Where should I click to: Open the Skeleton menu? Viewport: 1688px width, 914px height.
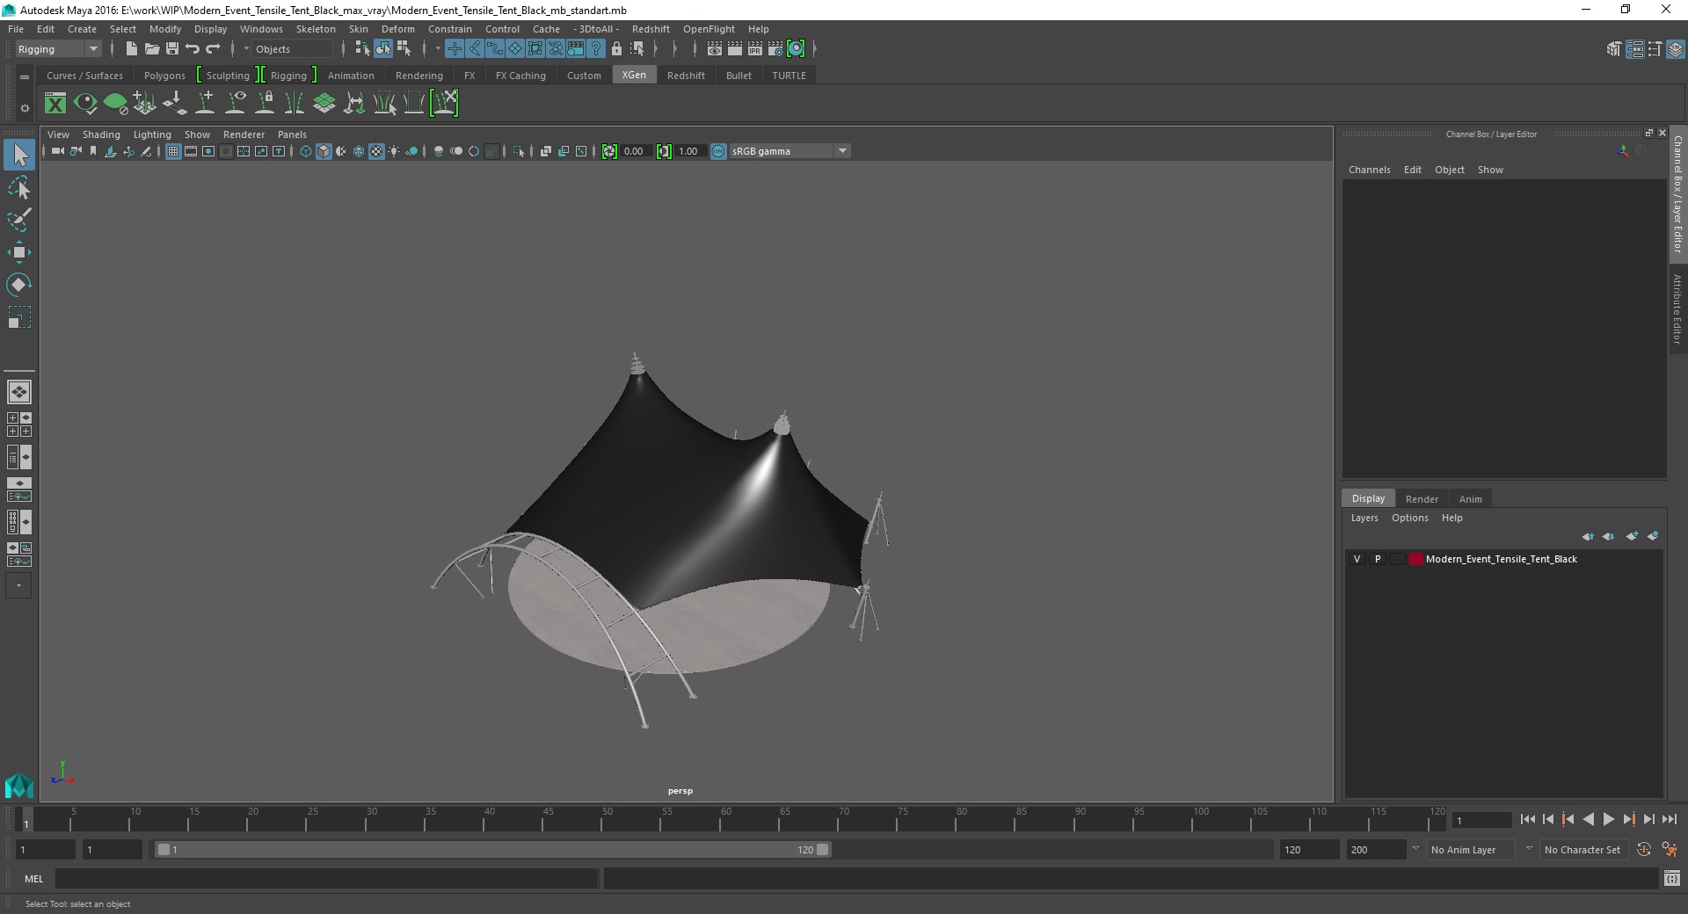[x=316, y=29]
